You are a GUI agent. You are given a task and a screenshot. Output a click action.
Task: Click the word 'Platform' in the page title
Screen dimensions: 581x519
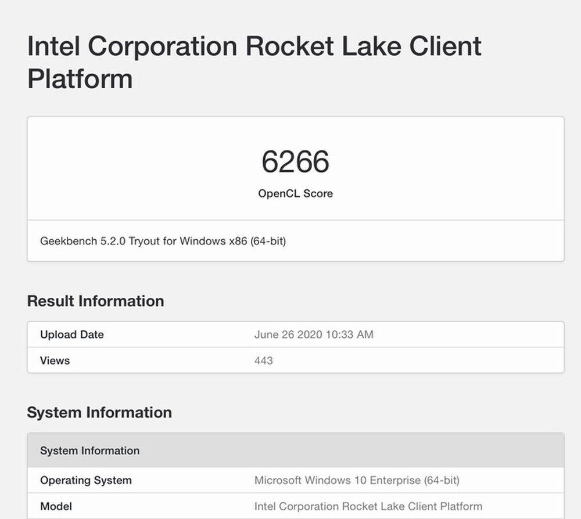(x=80, y=78)
